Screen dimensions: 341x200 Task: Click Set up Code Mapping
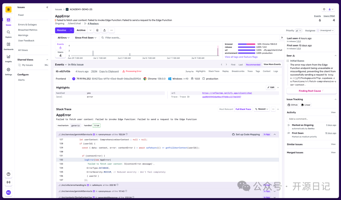coord(246,135)
